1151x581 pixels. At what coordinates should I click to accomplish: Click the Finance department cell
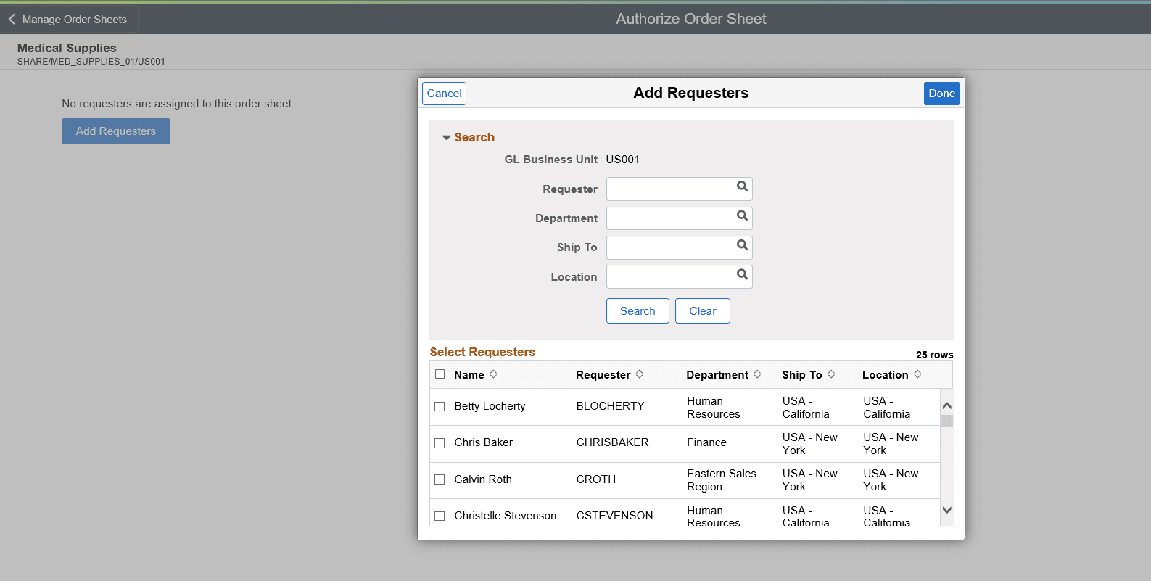point(706,442)
